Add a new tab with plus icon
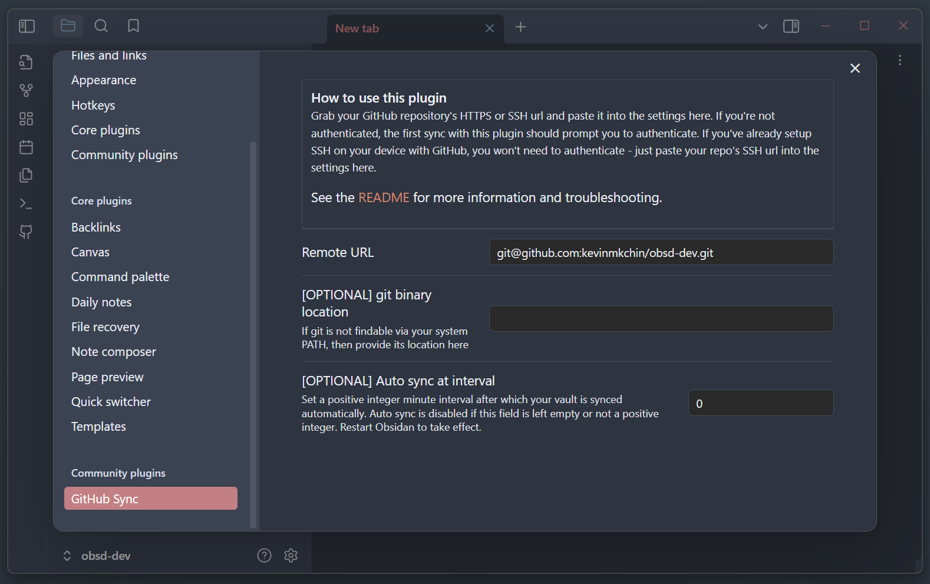The image size is (930, 584). tap(520, 27)
